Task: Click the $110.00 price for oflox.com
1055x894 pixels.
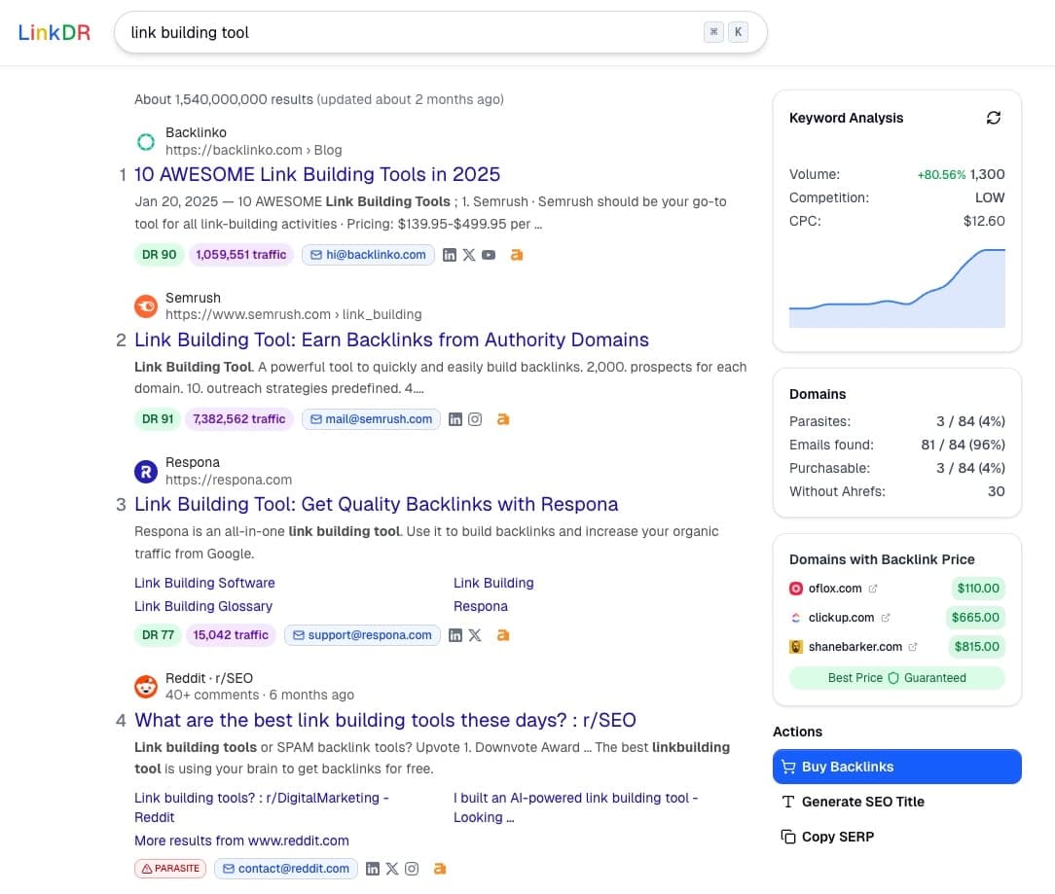Action: 978,589
